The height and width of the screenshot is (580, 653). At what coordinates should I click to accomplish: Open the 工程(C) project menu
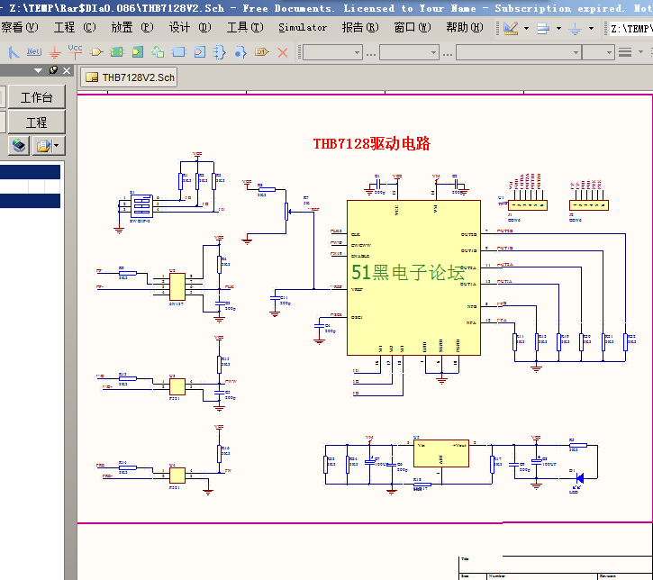pyautogui.click(x=75, y=28)
